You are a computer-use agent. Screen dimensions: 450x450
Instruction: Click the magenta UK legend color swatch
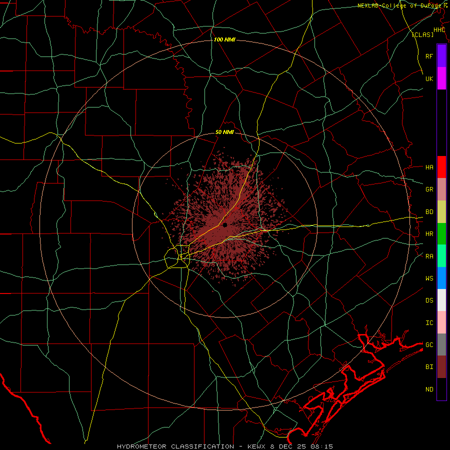pyautogui.click(x=441, y=78)
